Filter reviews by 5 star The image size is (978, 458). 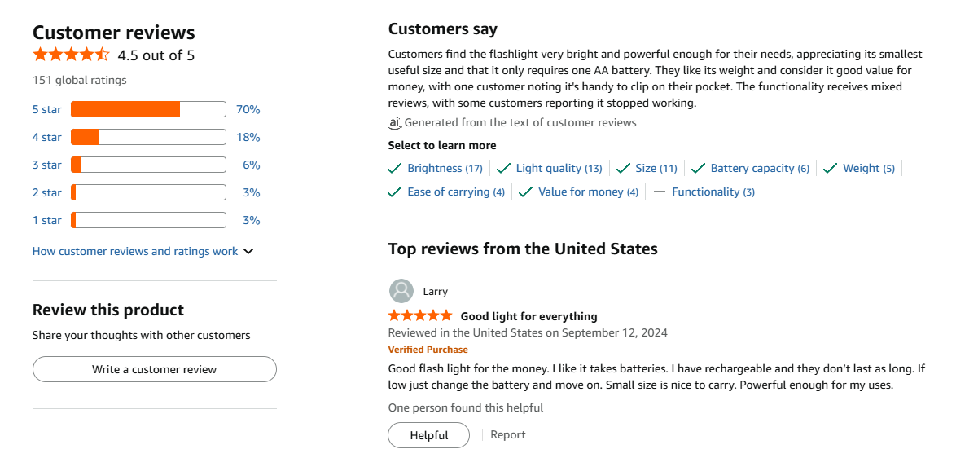[46, 109]
